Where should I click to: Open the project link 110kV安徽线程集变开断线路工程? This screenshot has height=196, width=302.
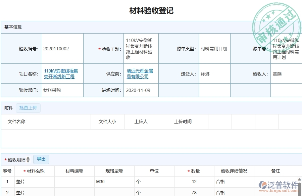[61, 73]
